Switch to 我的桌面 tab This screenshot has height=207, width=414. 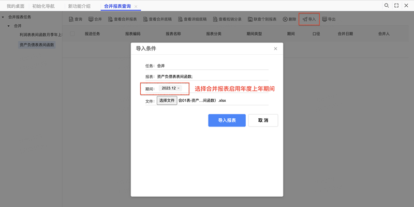[x=16, y=6]
